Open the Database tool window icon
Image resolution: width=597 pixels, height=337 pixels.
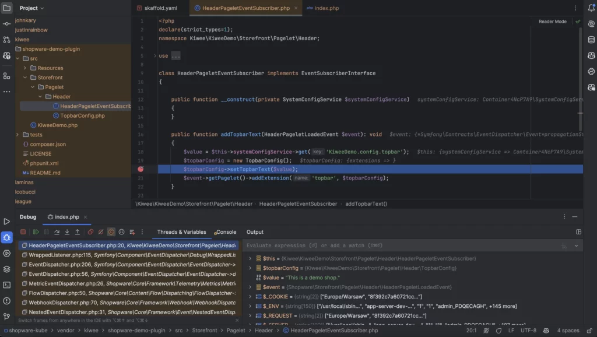pyautogui.click(x=591, y=40)
